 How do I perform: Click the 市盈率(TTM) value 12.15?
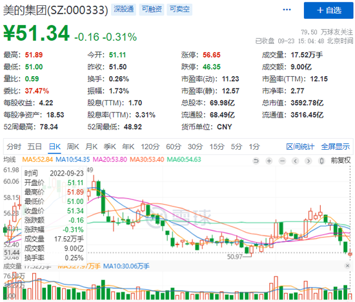coord(319,79)
